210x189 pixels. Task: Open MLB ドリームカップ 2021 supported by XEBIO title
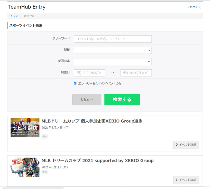(x=97, y=160)
